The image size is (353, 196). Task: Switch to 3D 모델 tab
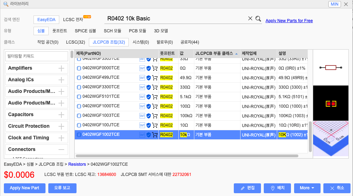coord(161,31)
